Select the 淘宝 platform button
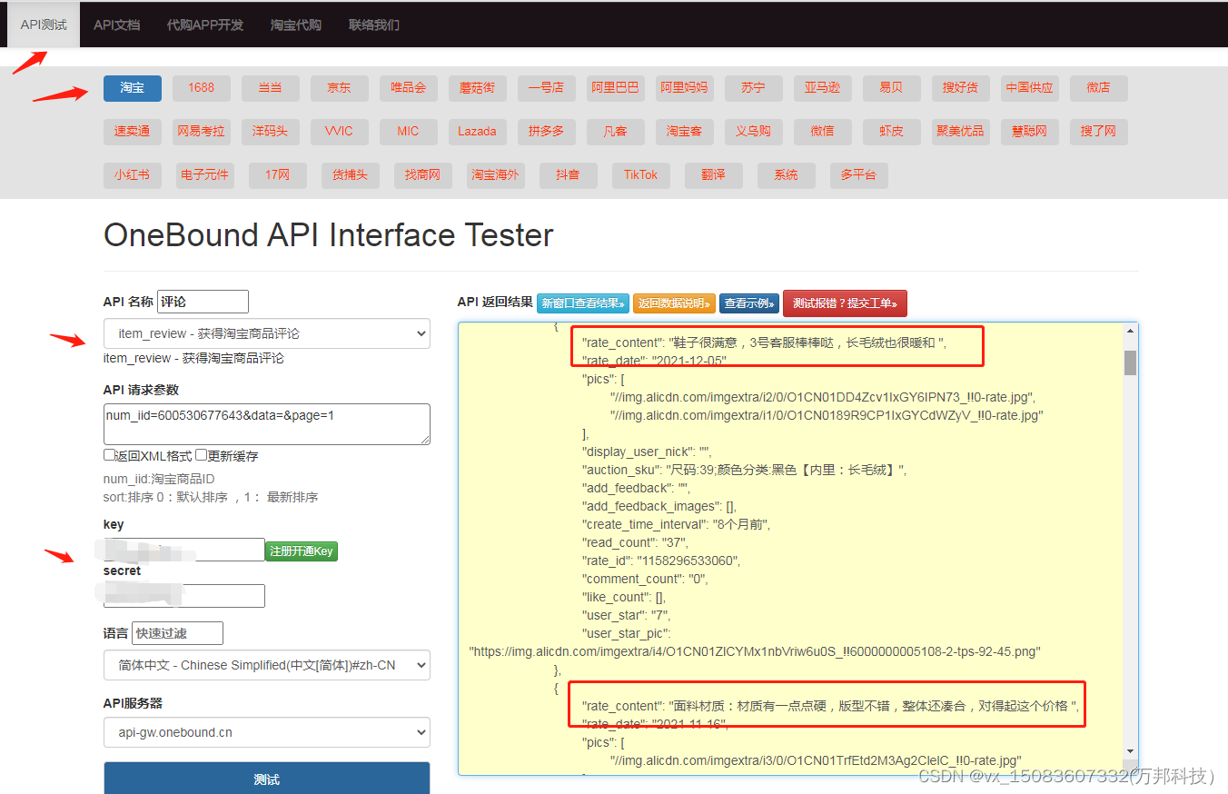 (133, 88)
